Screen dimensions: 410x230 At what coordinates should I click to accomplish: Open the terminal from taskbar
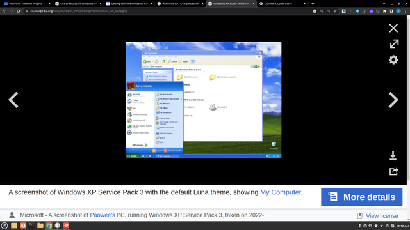point(31,226)
